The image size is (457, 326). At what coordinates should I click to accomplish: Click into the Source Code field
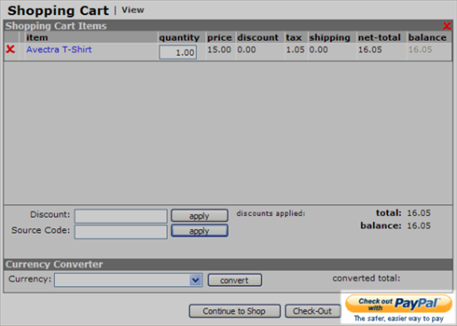point(121,232)
